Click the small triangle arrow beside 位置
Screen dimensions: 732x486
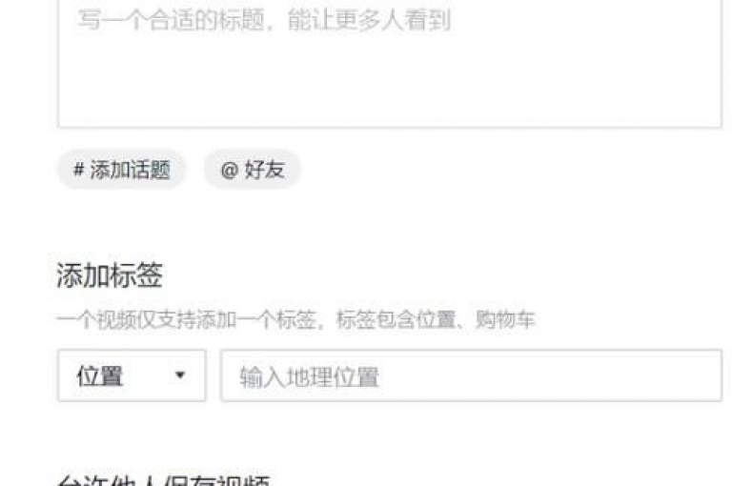180,375
